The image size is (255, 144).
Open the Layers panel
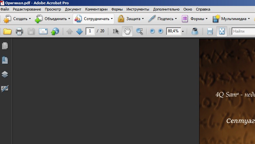tap(5, 74)
